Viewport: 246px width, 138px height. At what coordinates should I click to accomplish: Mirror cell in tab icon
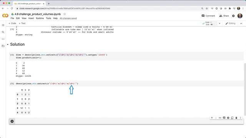[x=232, y=118]
